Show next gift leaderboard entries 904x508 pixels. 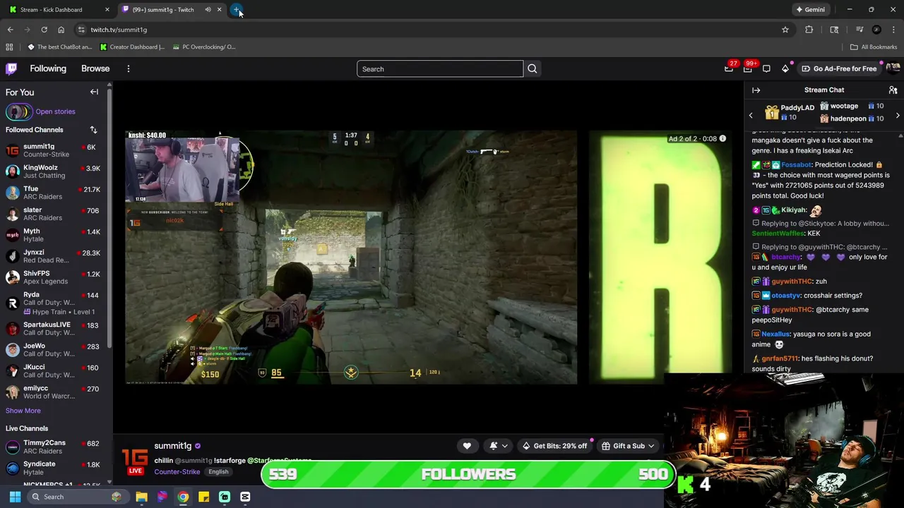pyautogui.click(x=898, y=115)
